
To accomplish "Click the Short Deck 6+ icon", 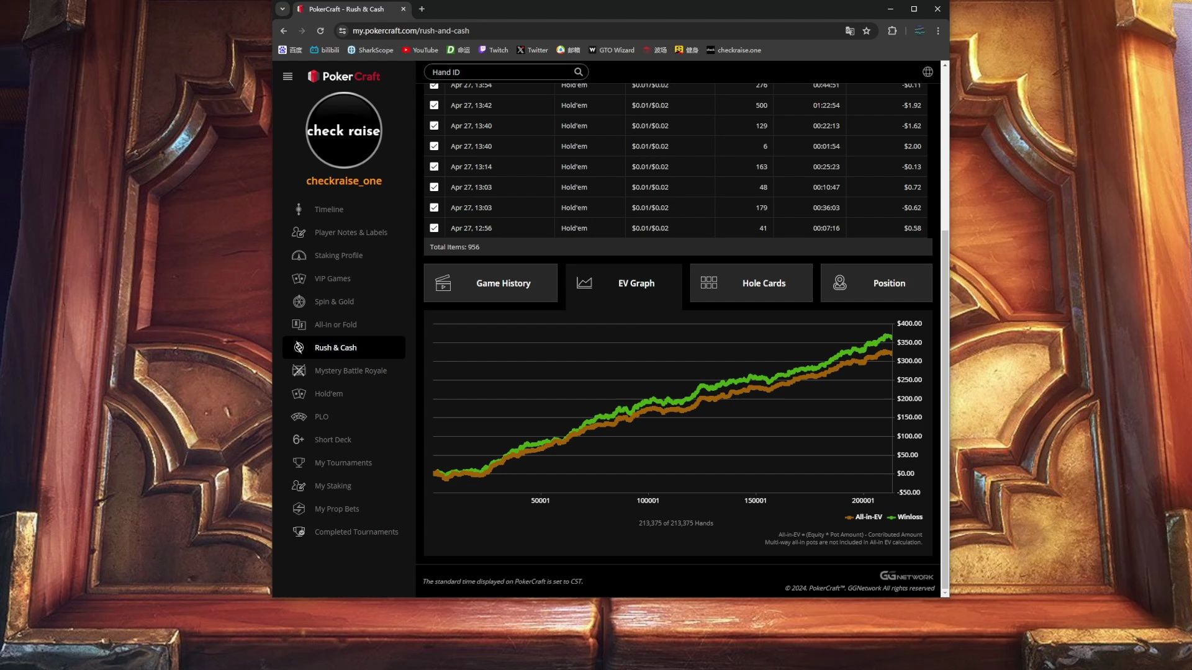I will tap(299, 440).
